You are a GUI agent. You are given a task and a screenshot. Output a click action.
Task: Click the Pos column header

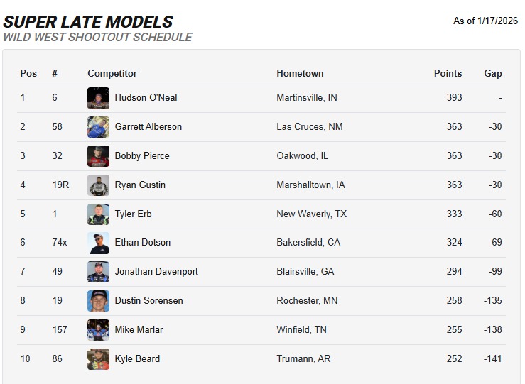pos(28,74)
